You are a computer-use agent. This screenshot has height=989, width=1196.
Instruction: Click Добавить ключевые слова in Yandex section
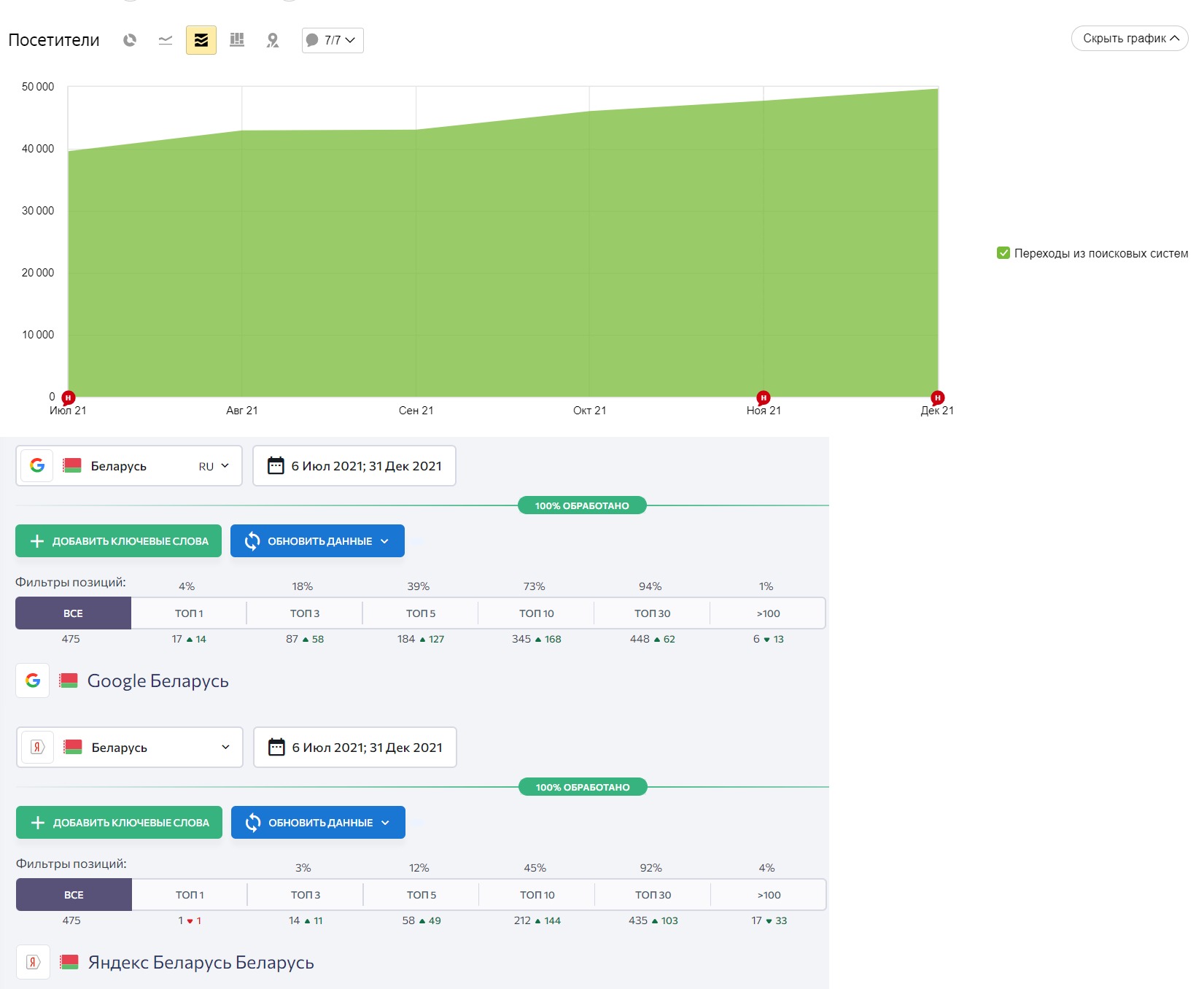119,823
